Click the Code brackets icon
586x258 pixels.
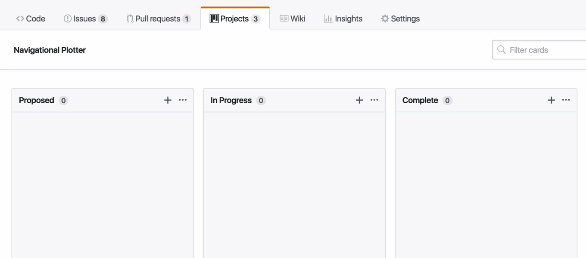coord(20,18)
